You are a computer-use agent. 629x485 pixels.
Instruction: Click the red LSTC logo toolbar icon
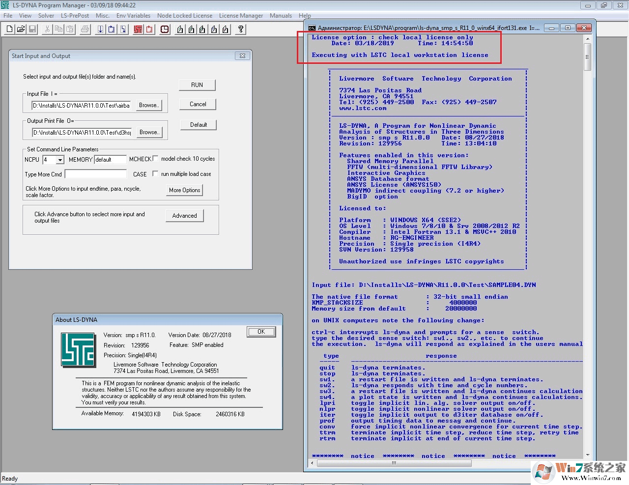tap(138, 29)
